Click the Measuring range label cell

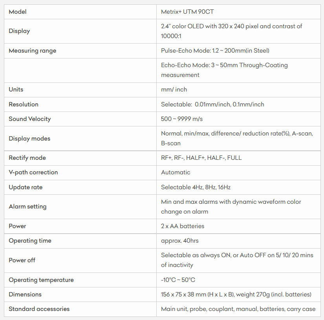pos(32,51)
